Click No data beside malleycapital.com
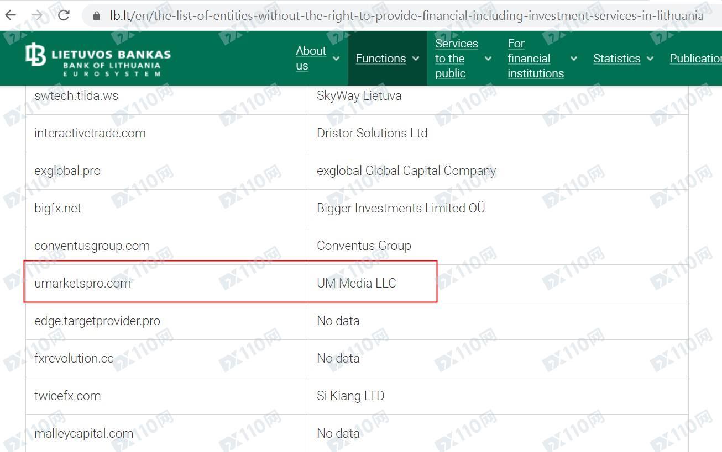Screen dimensions: 722x452 pyautogui.click(x=498, y=433)
